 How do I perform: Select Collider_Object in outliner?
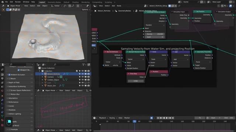click(x=53, y=80)
